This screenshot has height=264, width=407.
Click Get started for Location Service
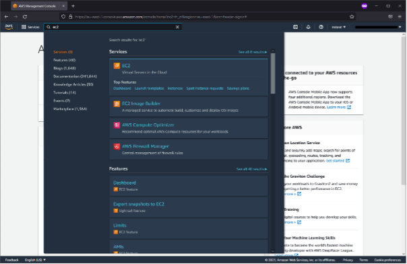pyautogui.click(x=338, y=161)
